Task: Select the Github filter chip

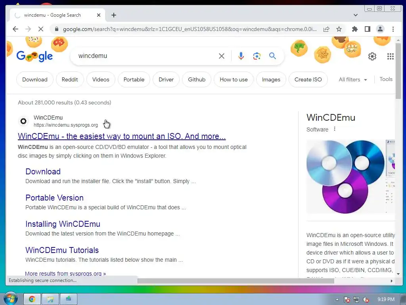Action: (197, 79)
